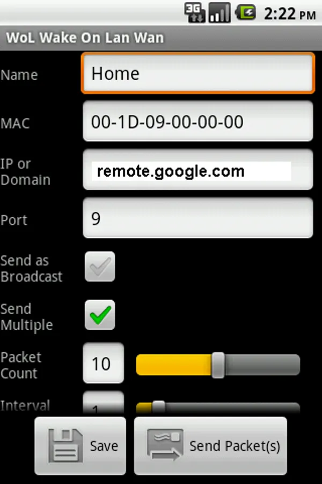Tap the signal strength bars icon
This screenshot has height=484, width=322.
point(219,13)
